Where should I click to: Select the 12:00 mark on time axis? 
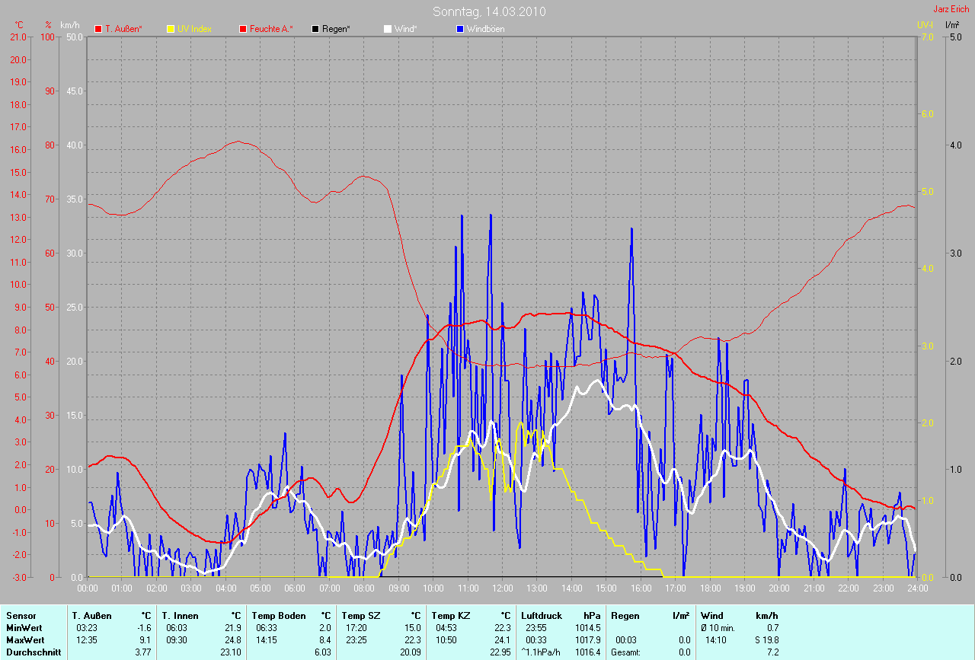coord(502,588)
